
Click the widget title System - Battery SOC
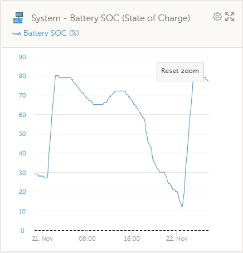pyautogui.click(x=111, y=18)
